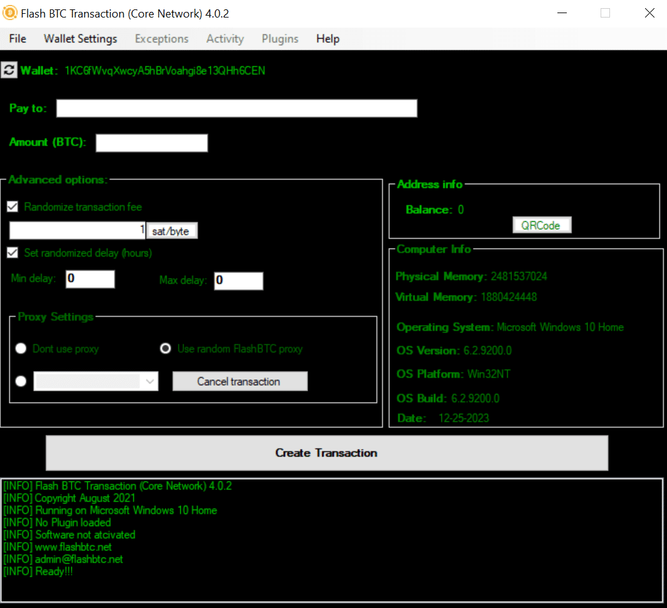Open the Help menu

[328, 39]
